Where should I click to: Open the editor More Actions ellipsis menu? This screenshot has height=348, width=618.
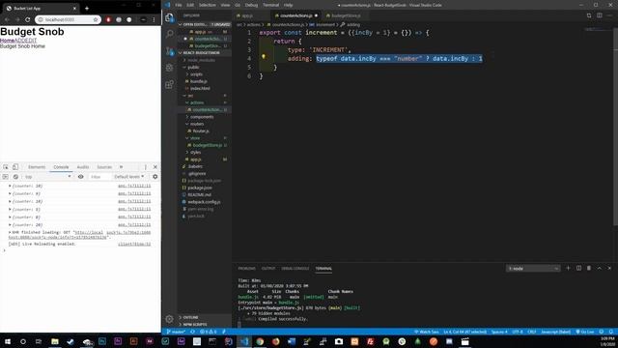(609, 15)
